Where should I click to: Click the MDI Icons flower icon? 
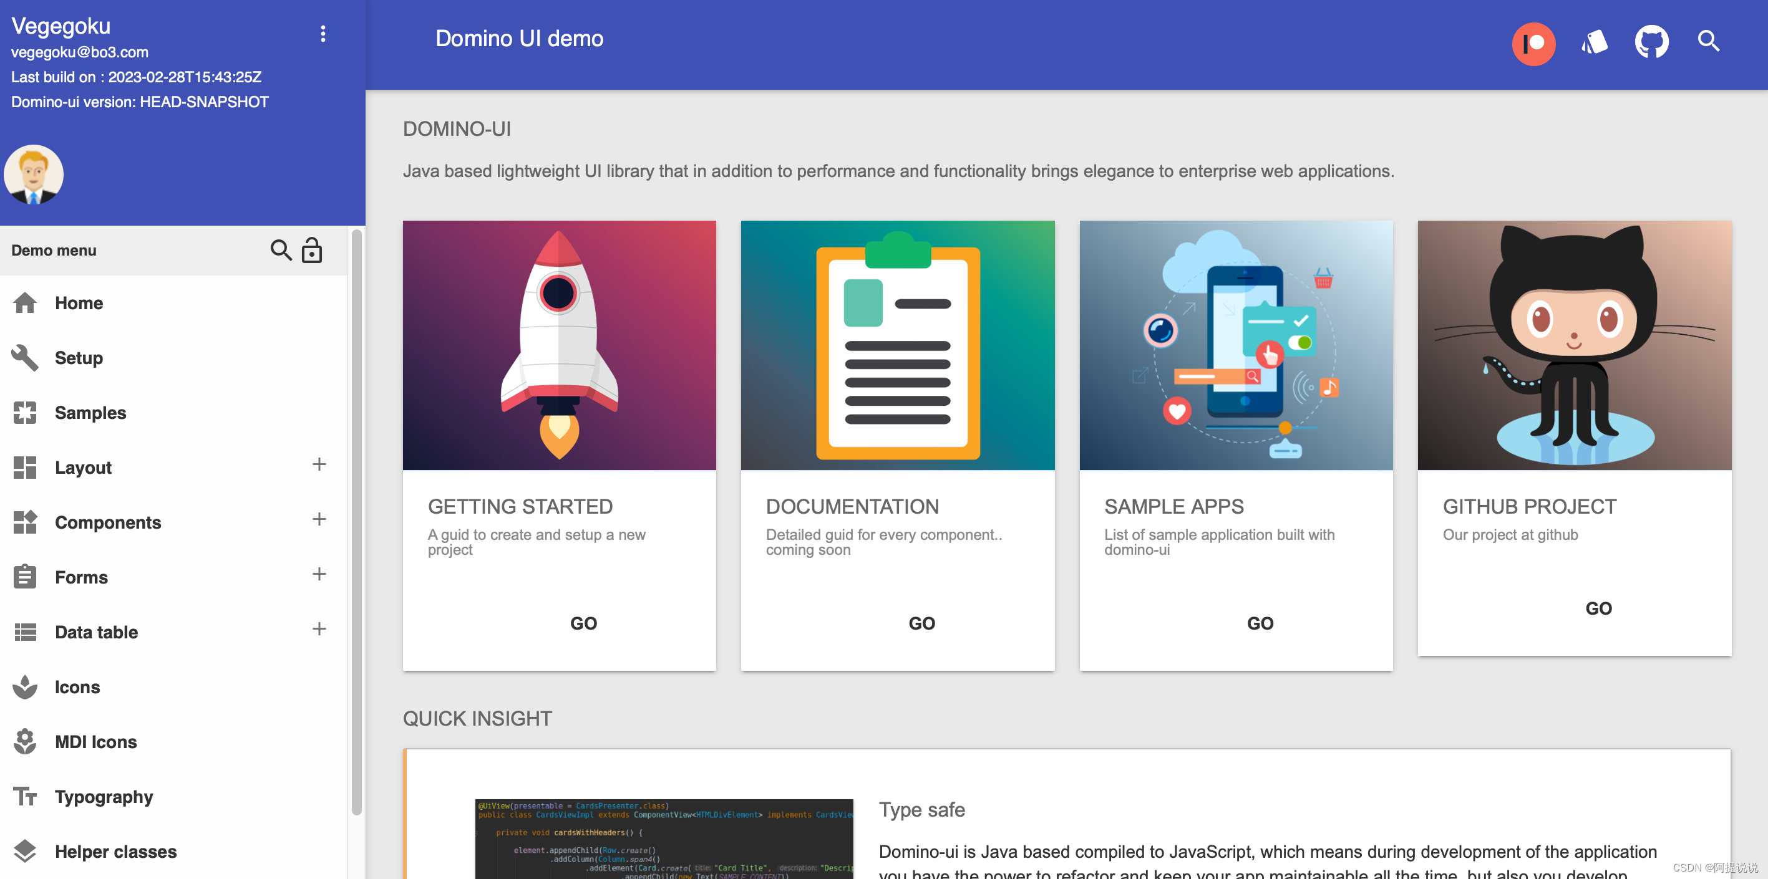click(x=25, y=741)
